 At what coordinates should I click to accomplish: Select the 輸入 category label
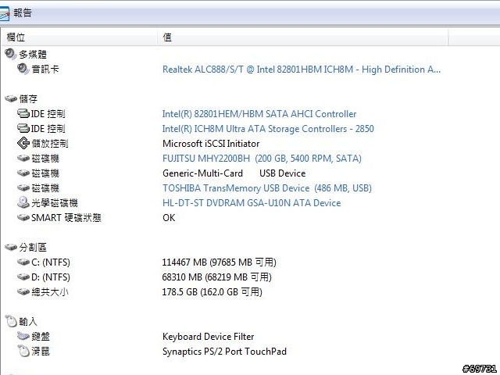[28, 321]
